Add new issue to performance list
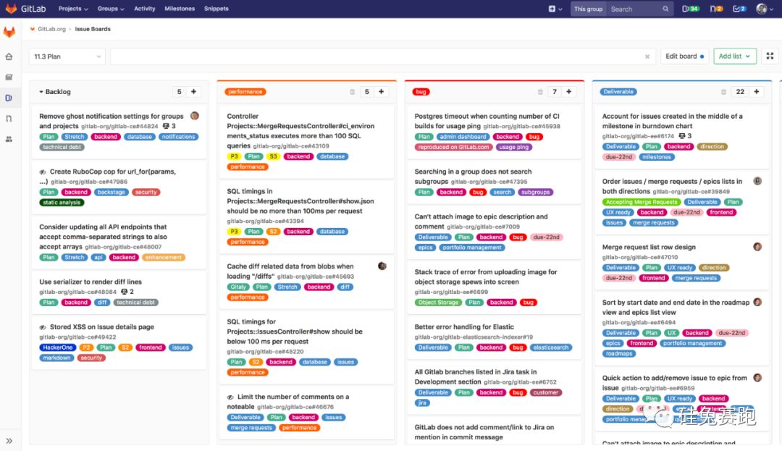The width and height of the screenshot is (782, 451). [x=381, y=92]
